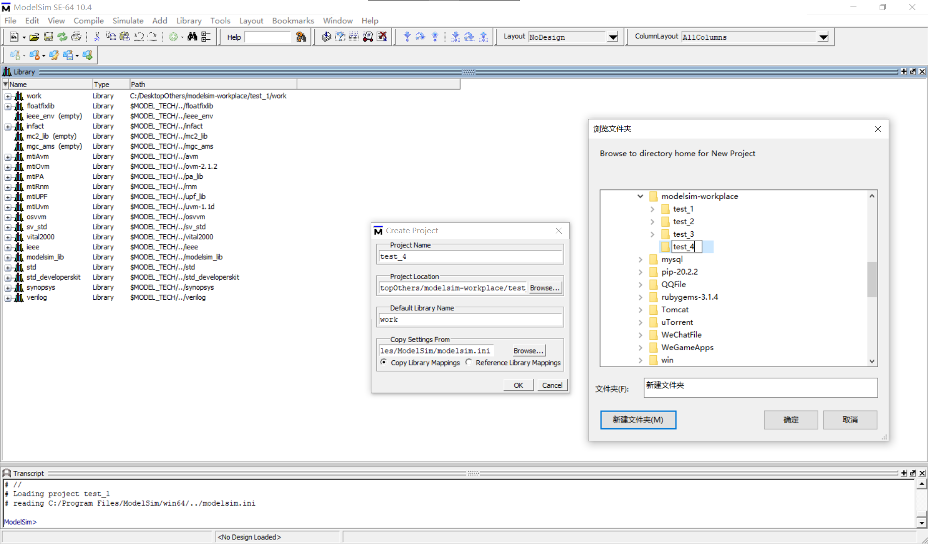
Task: Open the Compile menu
Action: (89, 21)
